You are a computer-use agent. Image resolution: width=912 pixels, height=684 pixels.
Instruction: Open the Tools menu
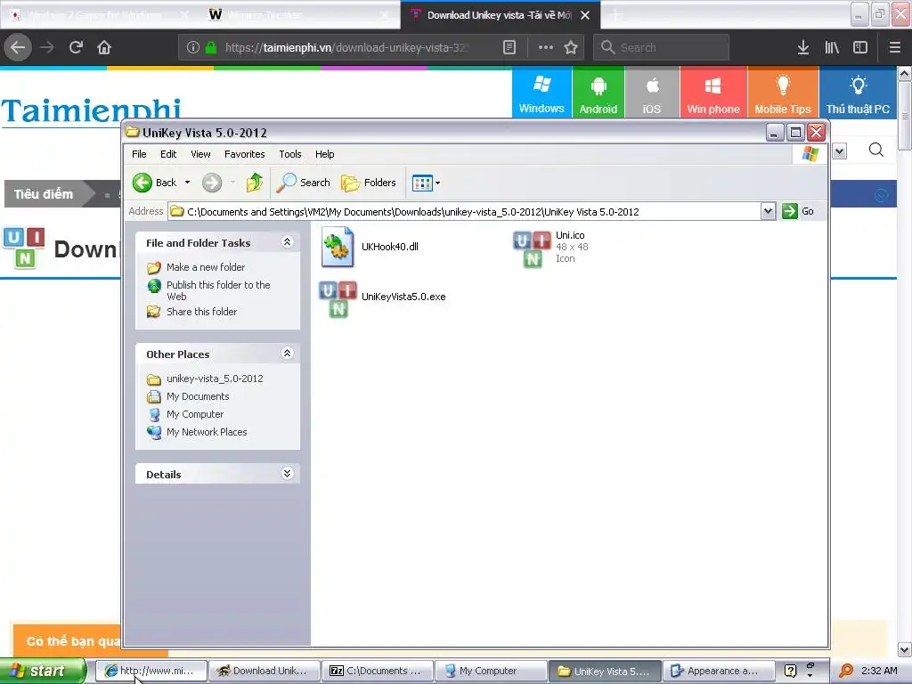pos(289,154)
